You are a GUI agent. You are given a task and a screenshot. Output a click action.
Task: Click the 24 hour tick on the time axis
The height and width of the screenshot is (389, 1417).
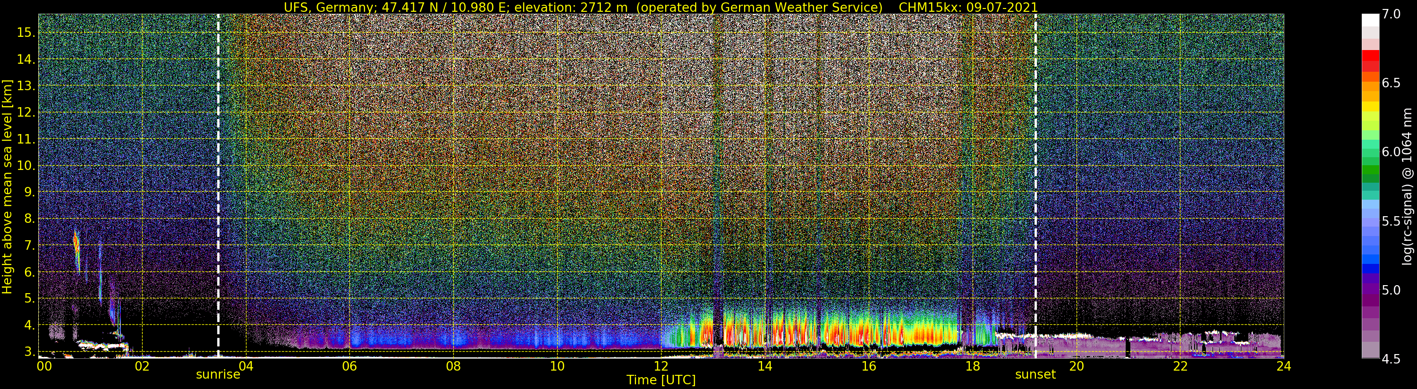[x=1283, y=366]
